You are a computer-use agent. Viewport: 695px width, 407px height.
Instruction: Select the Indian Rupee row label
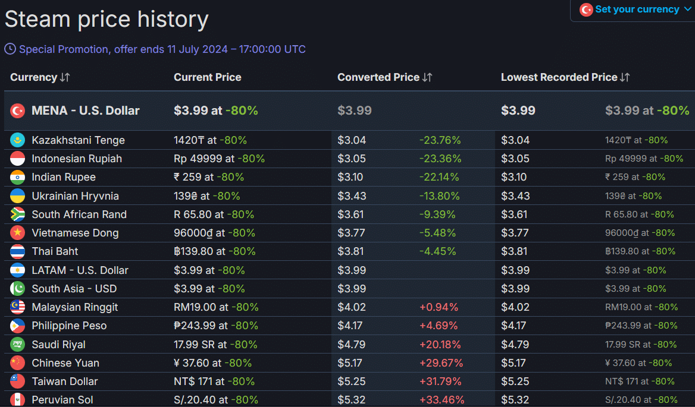(64, 178)
